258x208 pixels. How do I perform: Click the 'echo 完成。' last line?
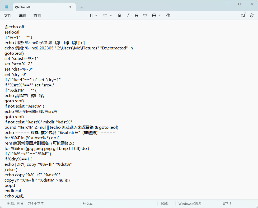15,196
